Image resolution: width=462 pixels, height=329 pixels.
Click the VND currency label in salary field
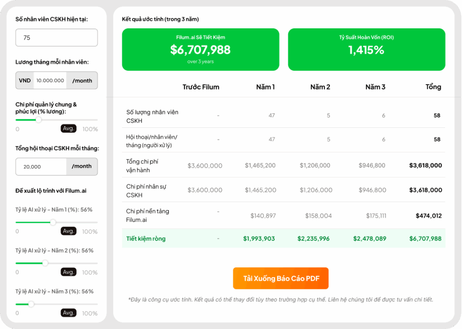coord(25,81)
